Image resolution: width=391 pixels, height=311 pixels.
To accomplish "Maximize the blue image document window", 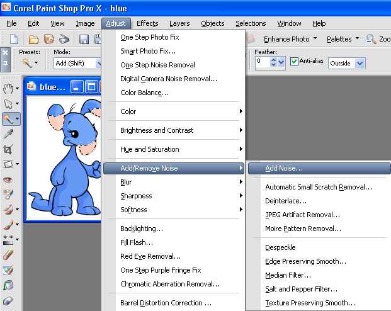I will (x=91, y=87).
